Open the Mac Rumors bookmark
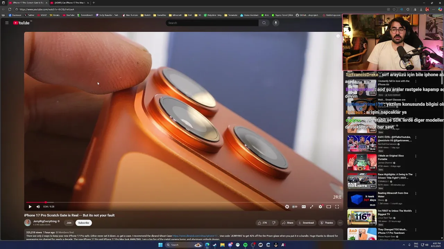The height and width of the screenshot is (249, 444). 130,15
